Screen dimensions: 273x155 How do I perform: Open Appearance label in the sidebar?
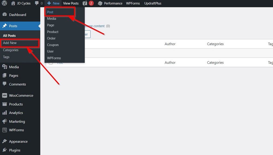pyautogui.click(x=18, y=141)
